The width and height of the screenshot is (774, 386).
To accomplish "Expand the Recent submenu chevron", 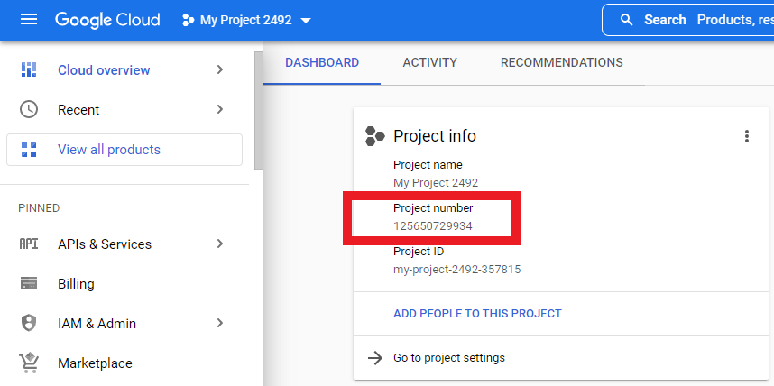I will 220,109.
